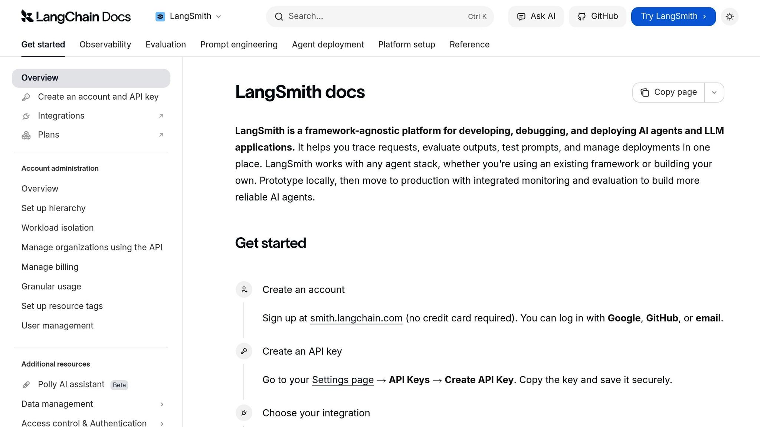Switch to the Observability tab

pos(105,44)
